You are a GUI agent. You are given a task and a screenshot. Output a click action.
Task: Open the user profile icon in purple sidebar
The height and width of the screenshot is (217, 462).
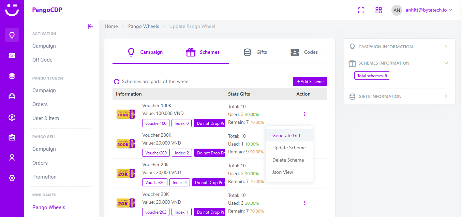click(12, 157)
